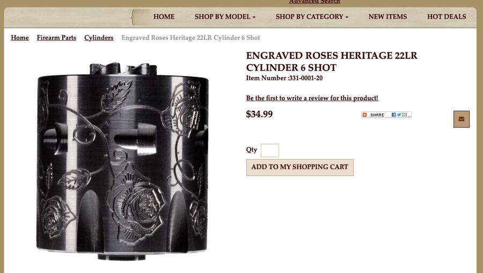Click the SHARE label in the share bar
The image size is (483, 273).
point(377,115)
